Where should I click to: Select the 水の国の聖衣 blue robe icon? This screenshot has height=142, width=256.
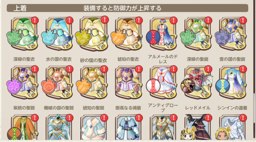pyautogui.click(x=59, y=34)
